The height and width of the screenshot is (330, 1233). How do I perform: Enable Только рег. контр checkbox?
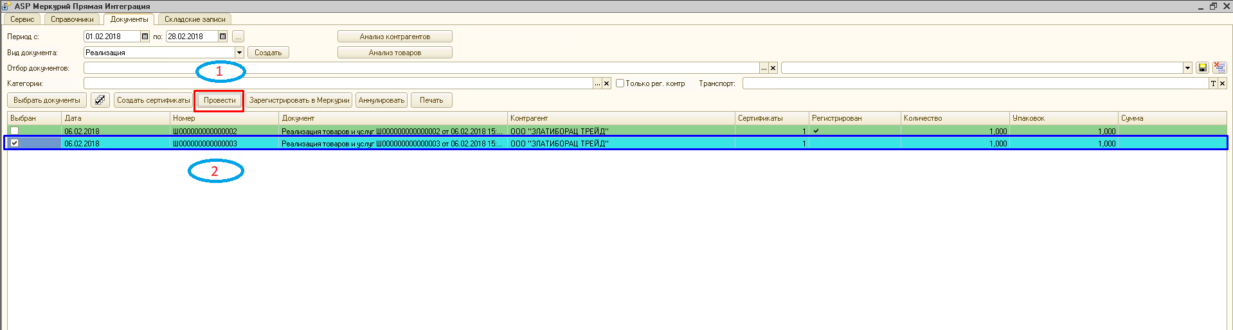[620, 83]
